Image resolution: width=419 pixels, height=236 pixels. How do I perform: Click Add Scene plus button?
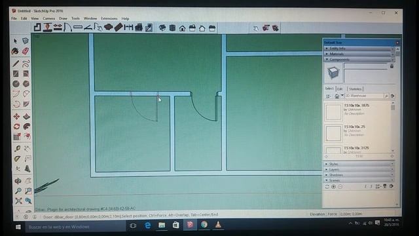[x=333, y=186]
